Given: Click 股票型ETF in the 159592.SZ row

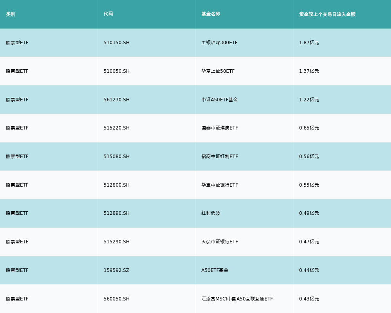Looking at the screenshot, I should (17, 270).
